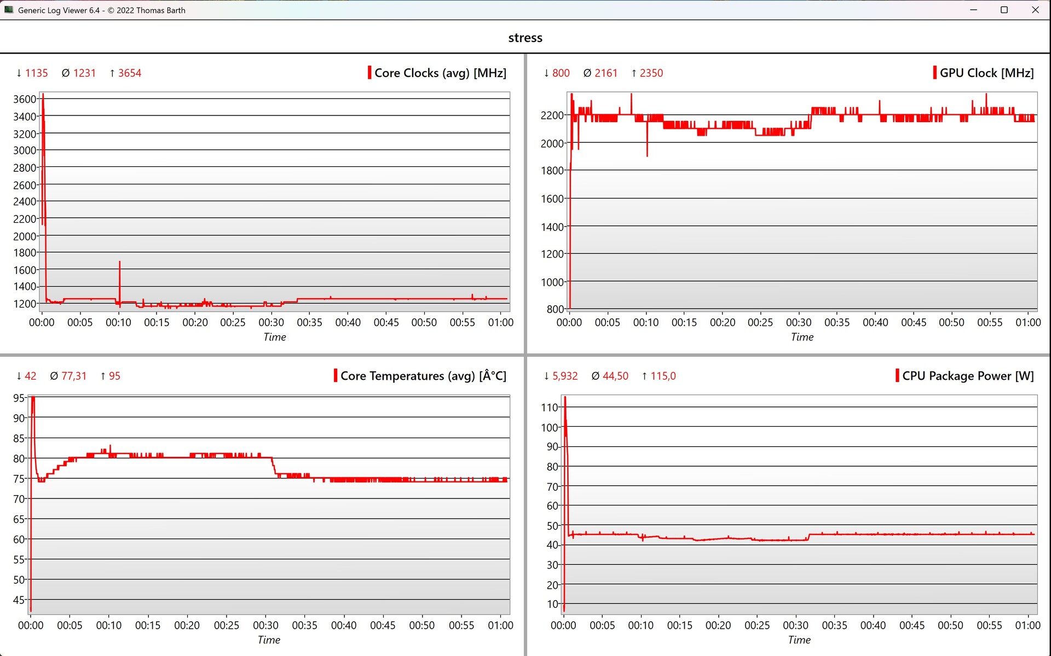Click the Core Clocks (avg) [MHz] label
This screenshot has height=656, width=1051.
[440, 73]
